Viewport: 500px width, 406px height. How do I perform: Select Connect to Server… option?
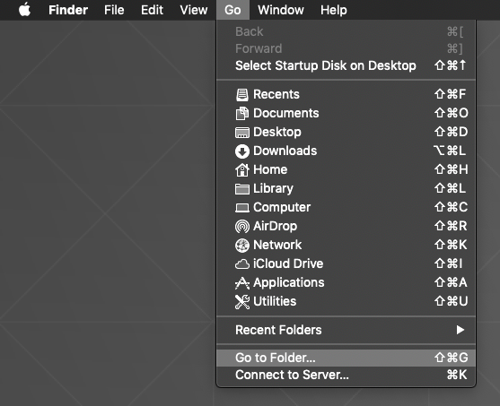(346, 375)
